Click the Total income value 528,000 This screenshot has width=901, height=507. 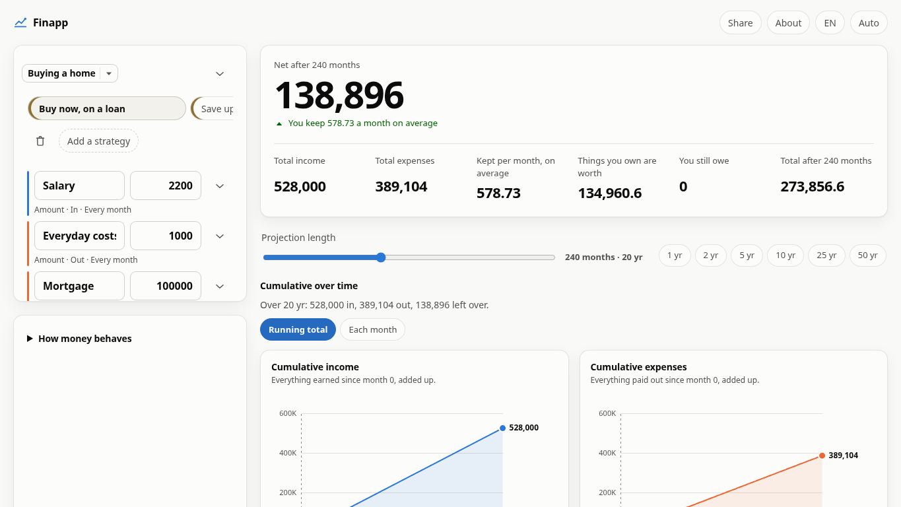click(300, 187)
